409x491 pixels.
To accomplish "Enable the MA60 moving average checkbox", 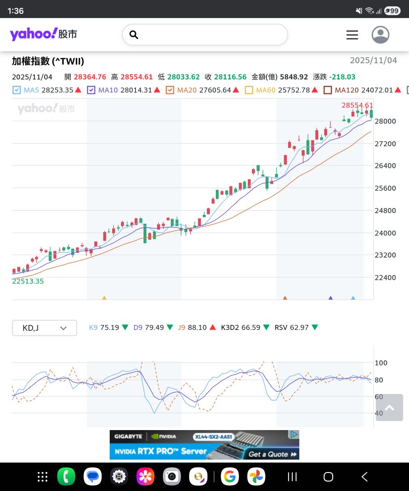I will coord(249,90).
